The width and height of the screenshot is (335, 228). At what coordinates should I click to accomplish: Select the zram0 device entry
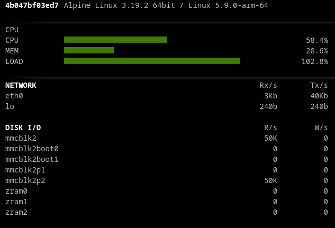coord(16,191)
